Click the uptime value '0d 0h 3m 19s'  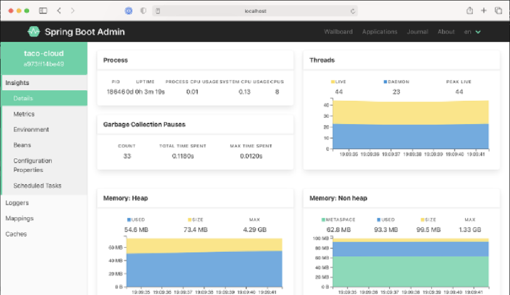(145, 92)
